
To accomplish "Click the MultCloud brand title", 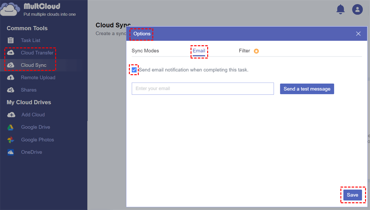I will [x=42, y=6].
